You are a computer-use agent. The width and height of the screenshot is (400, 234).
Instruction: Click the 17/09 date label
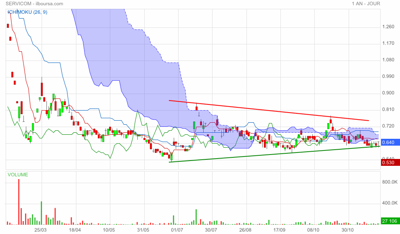point(279,230)
